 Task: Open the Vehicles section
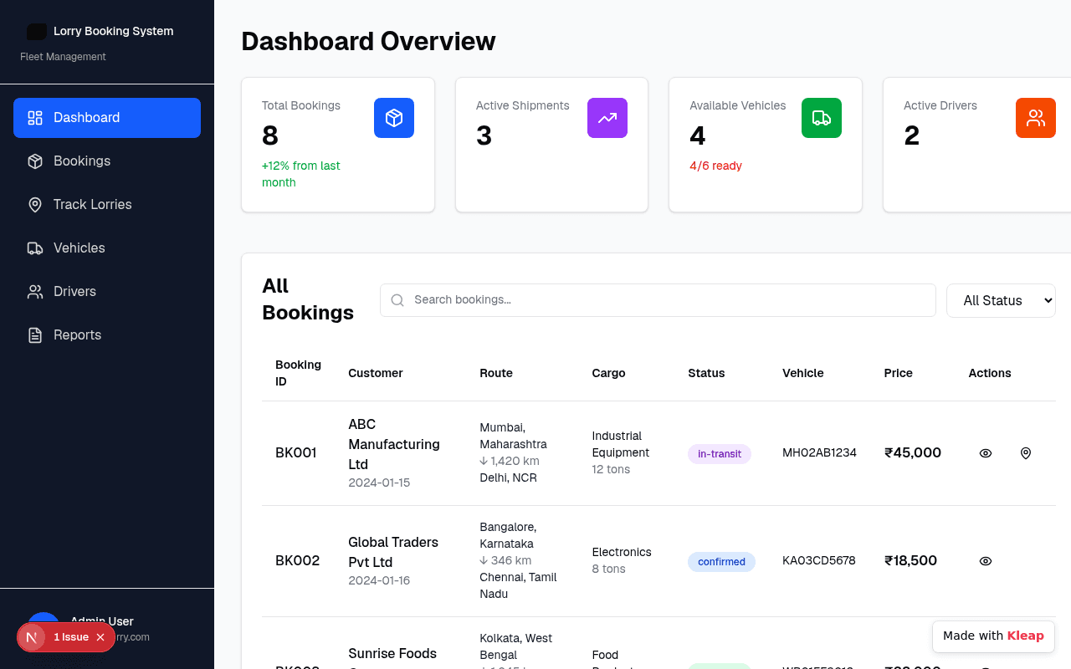pyautogui.click(x=107, y=248)
